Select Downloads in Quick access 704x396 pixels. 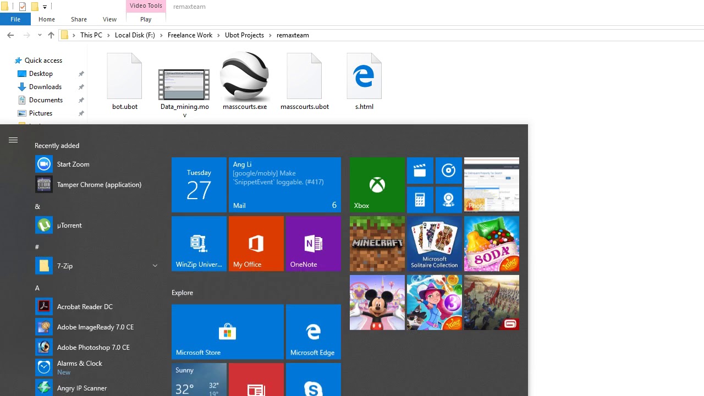tap(45, 87)
